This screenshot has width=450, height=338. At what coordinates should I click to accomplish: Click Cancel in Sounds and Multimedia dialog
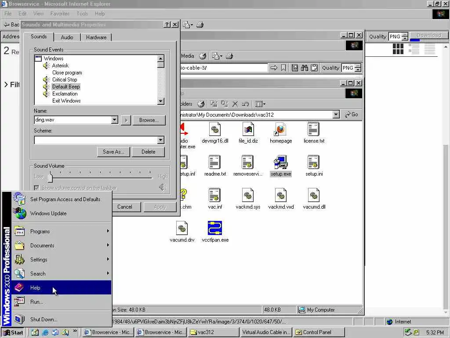[125, 207]
